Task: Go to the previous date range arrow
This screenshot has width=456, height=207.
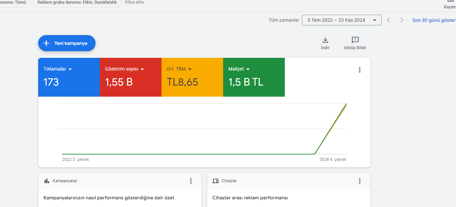Action: [388, 20]
